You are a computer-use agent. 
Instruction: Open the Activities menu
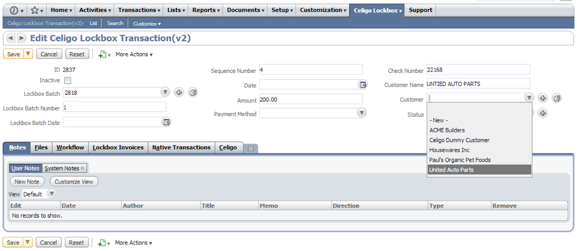(95, 10)
